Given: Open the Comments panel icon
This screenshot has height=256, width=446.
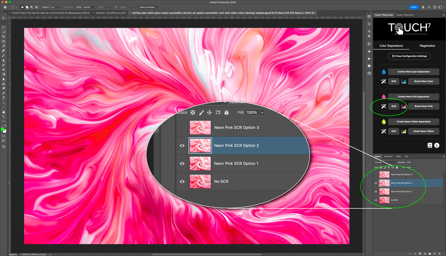Looking at the screenshot, I should point(369,66).
